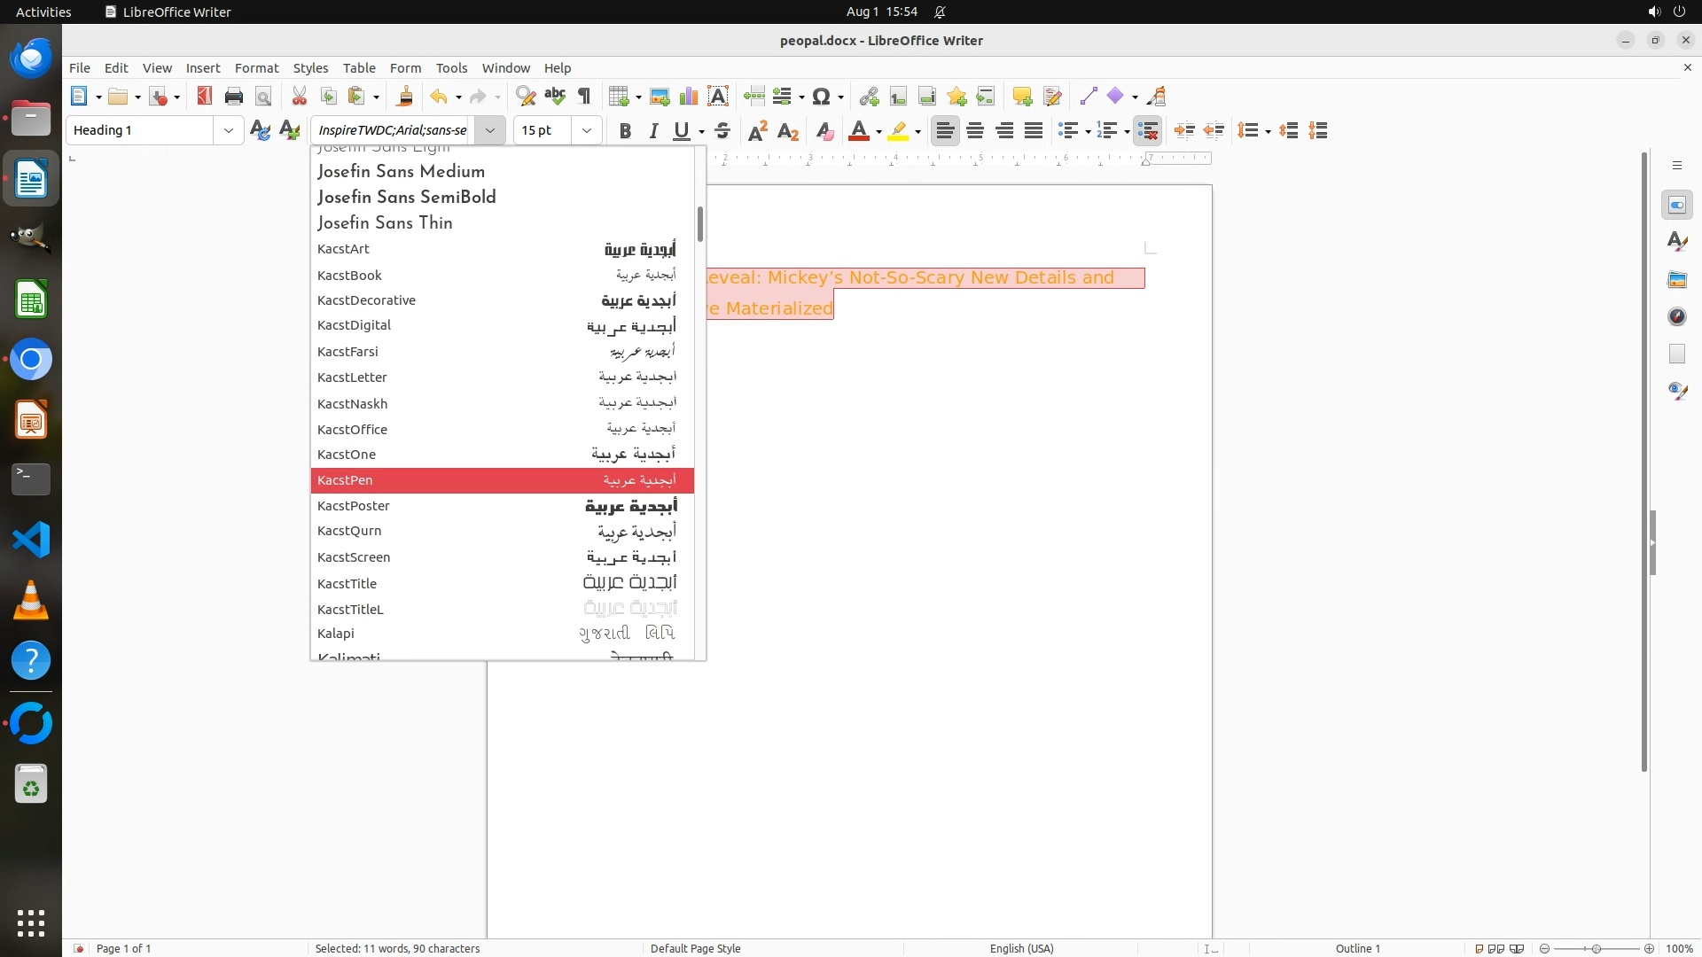Open the sidebar Navigator panel
This screenshot has width=1702, height=957.
click(1676, 316)
